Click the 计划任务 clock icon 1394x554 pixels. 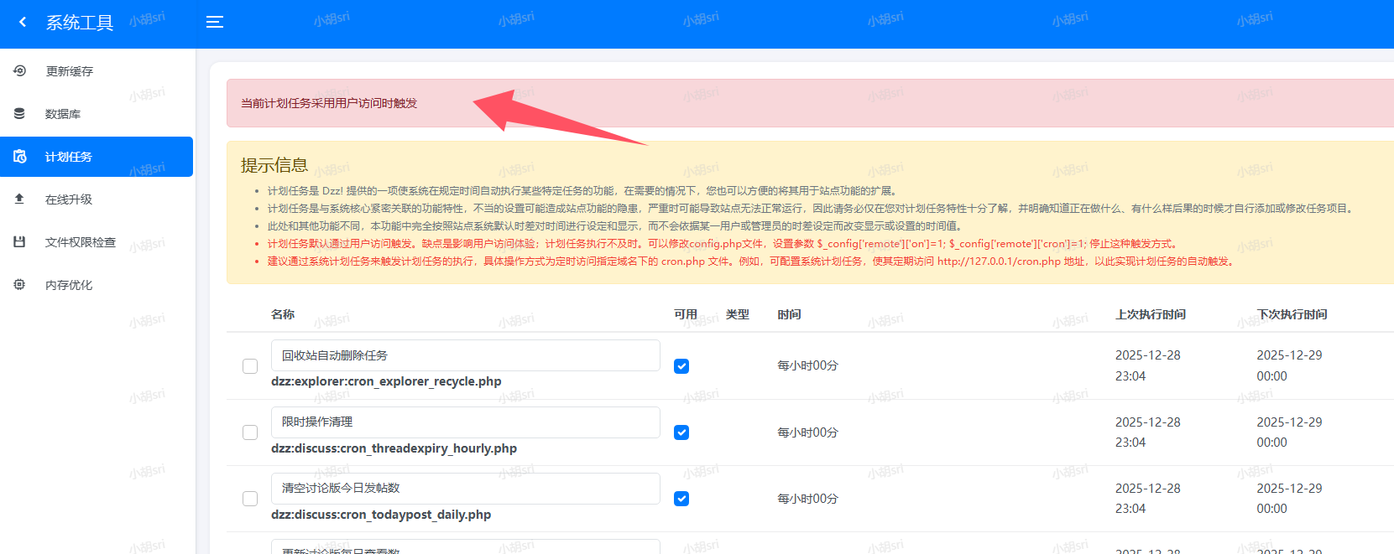pyautogui.click(x=19, y=156)
